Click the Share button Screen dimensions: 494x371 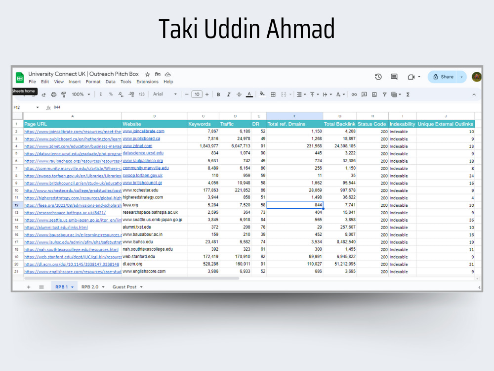[442, 77]
